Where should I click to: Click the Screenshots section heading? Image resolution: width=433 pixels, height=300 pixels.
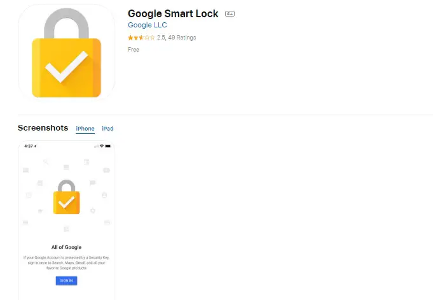pos(43,128)
